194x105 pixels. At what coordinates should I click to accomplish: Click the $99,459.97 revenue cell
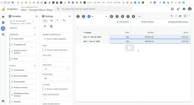pyautogui.click(x=143, y=41)
